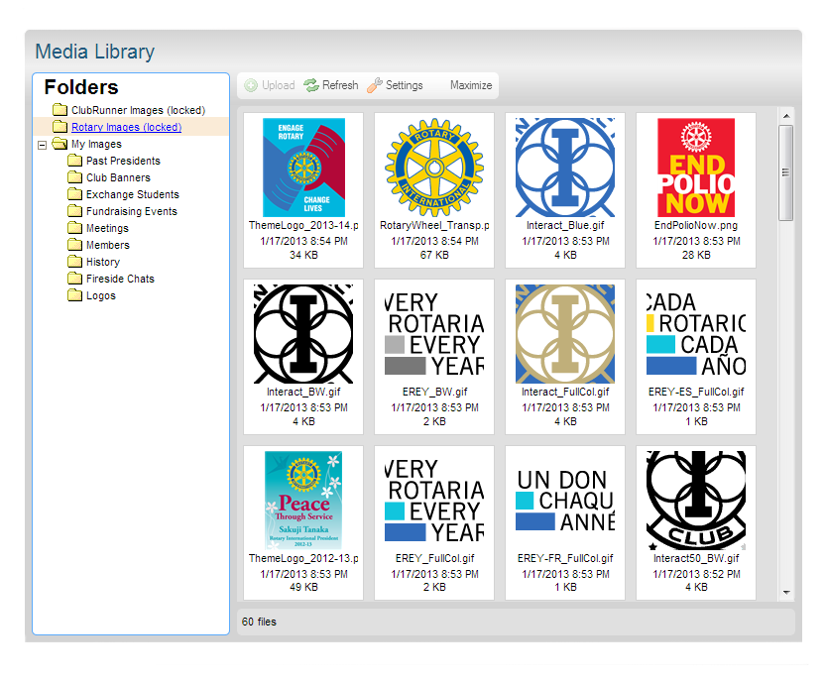This screenshot has width=827, height=681.
Task: Open the History folder label
Action: 103,262
